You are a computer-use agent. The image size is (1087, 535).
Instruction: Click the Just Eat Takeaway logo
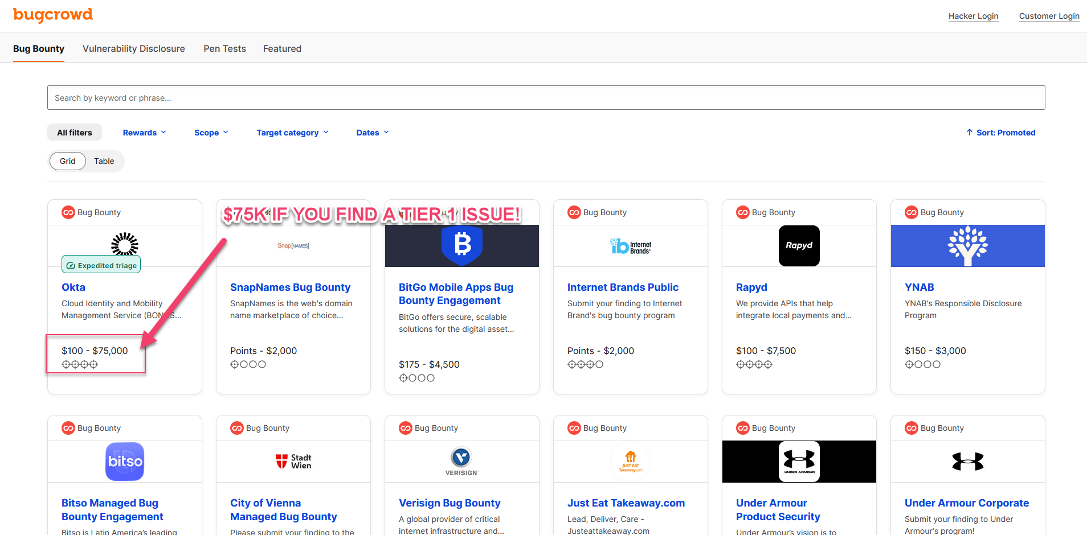tap(631, 462)
